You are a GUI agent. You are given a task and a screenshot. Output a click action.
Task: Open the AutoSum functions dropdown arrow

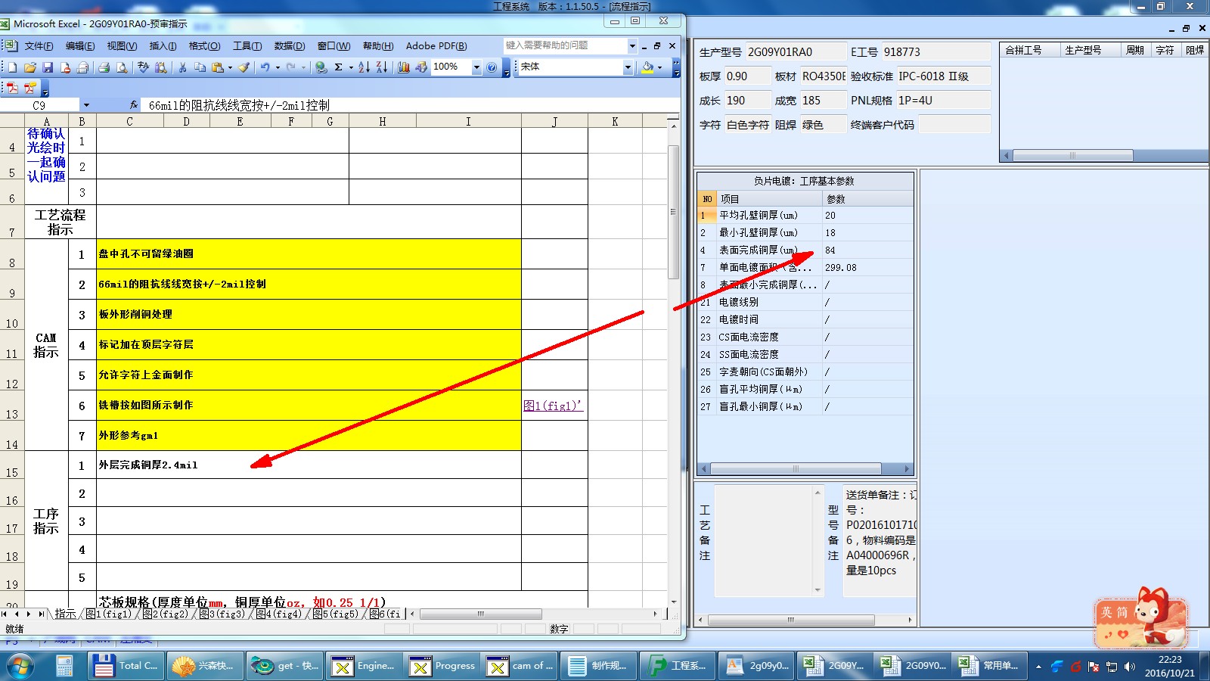pyautogui.click(x=351, y=67)
